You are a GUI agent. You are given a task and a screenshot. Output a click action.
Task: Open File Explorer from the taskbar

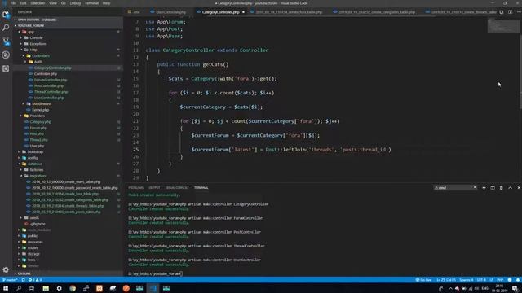click(46, 288)
